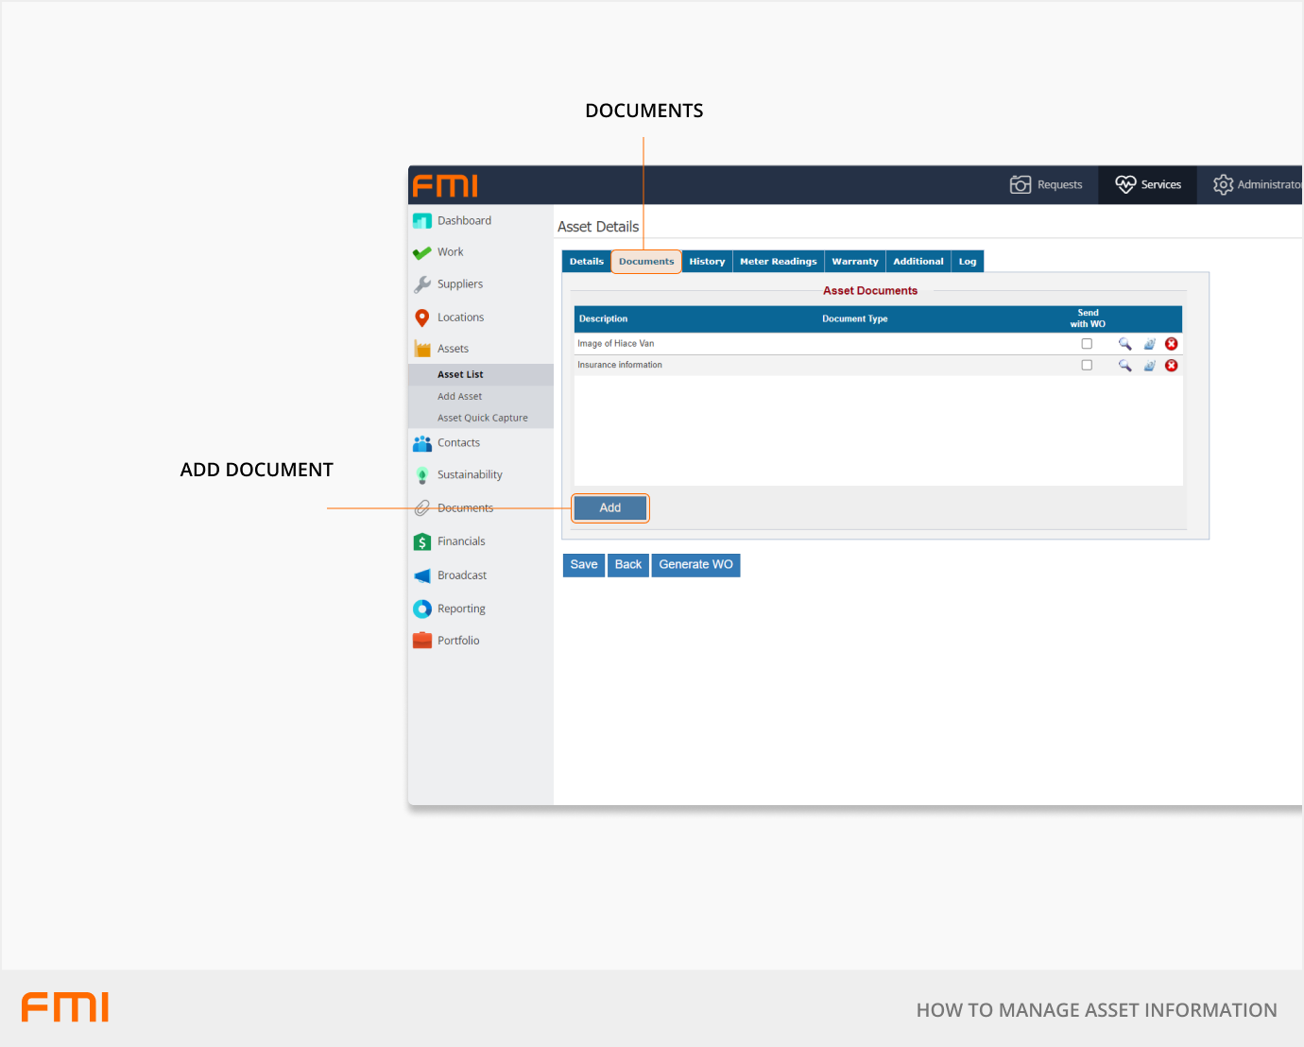Delete the Insurance information document
Image resolution: width=1304 pixels, height=1047 pixels.
pyautogui.click(x=1171, y=366)
